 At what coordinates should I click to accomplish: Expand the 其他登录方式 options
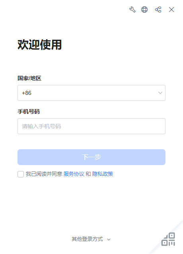tap(87, 239)
